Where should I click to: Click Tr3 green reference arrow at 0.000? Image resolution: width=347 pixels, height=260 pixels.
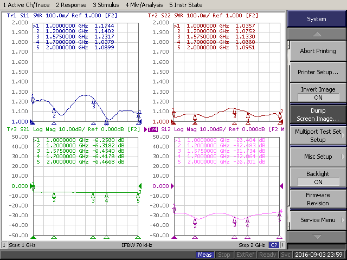pyautogui.click(x=31, y=186)
